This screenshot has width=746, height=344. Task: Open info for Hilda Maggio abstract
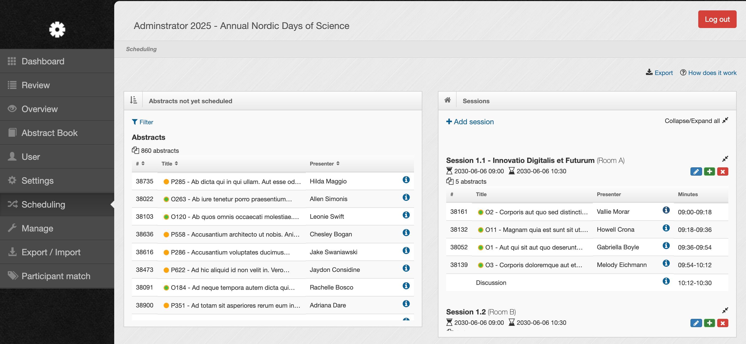pyautogui.click(x=406, y=180)
